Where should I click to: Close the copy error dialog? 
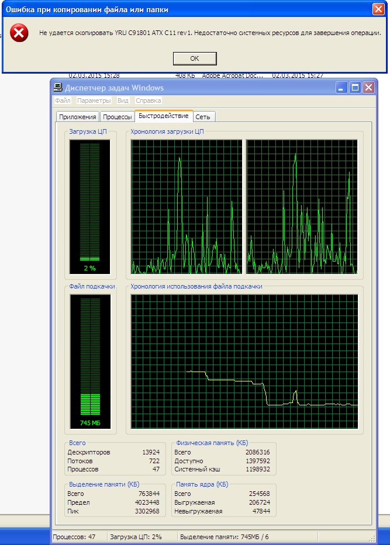point(378,9)
